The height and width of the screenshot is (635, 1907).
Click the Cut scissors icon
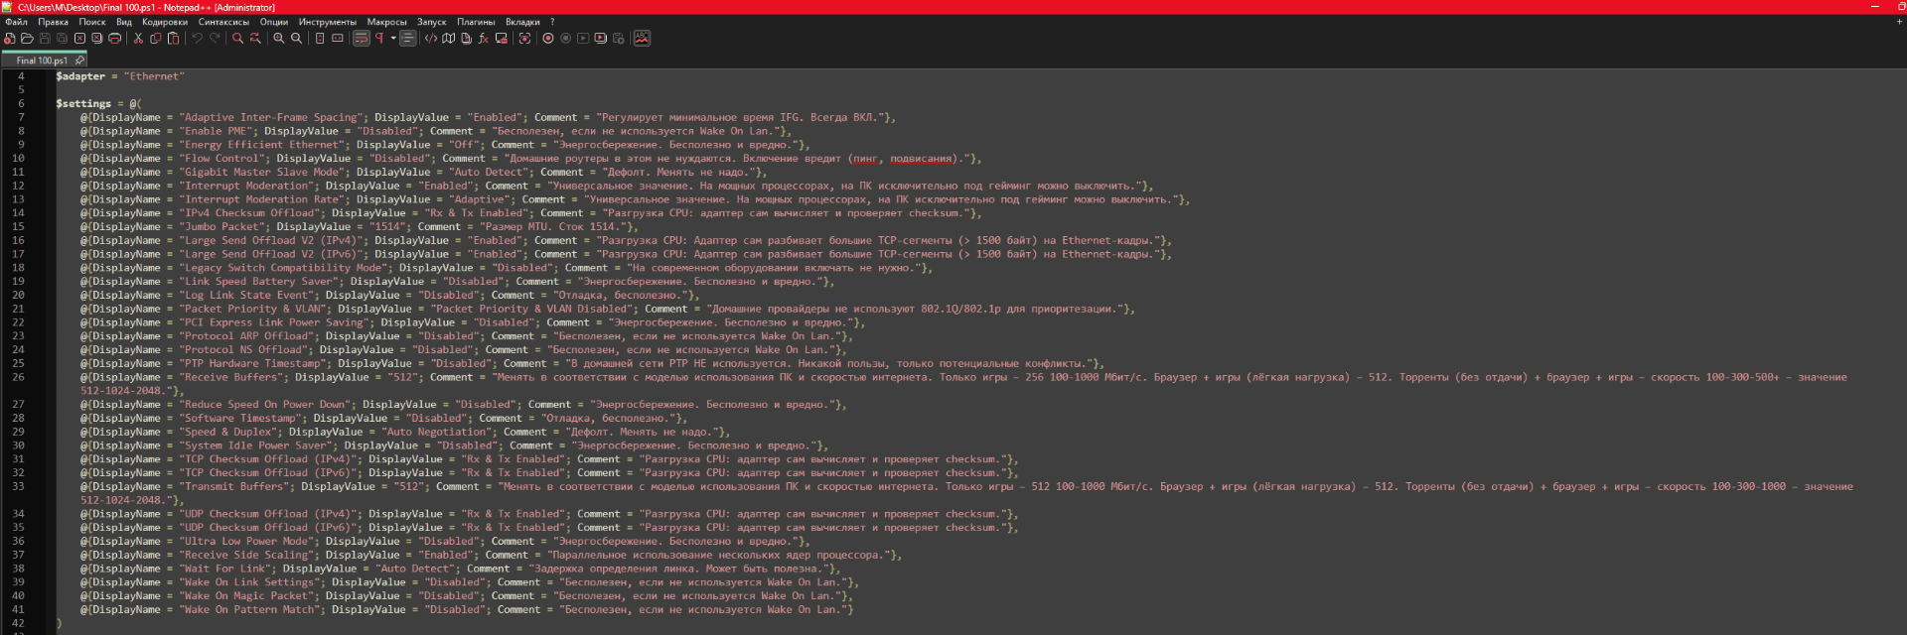pyautogui.click(x=138, y=39)
